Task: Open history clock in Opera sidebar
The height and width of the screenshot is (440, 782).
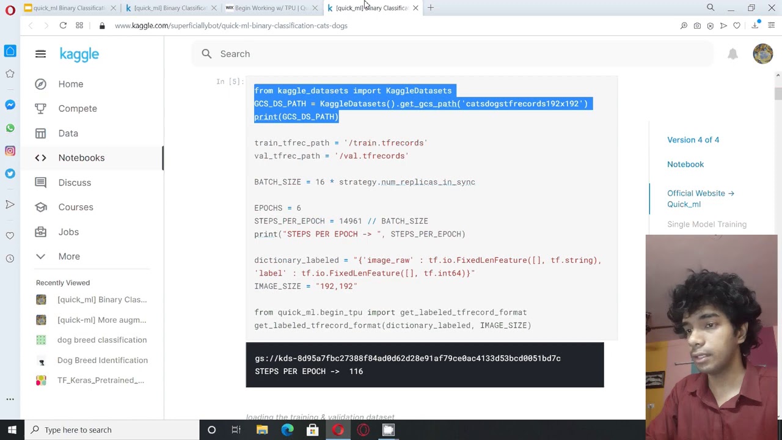Action: (10, 258)
